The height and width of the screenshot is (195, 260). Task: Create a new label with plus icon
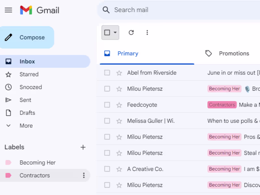(83, 147)
